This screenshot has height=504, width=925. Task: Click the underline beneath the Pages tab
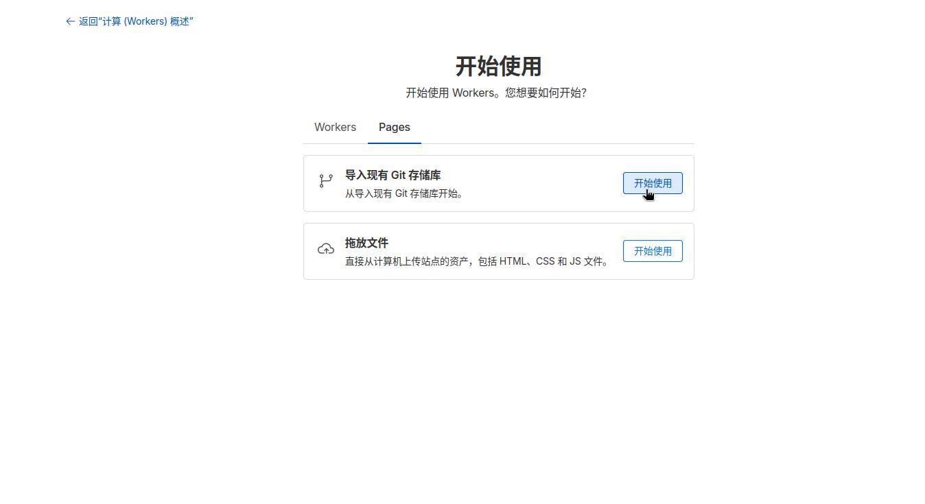(394, 143)
